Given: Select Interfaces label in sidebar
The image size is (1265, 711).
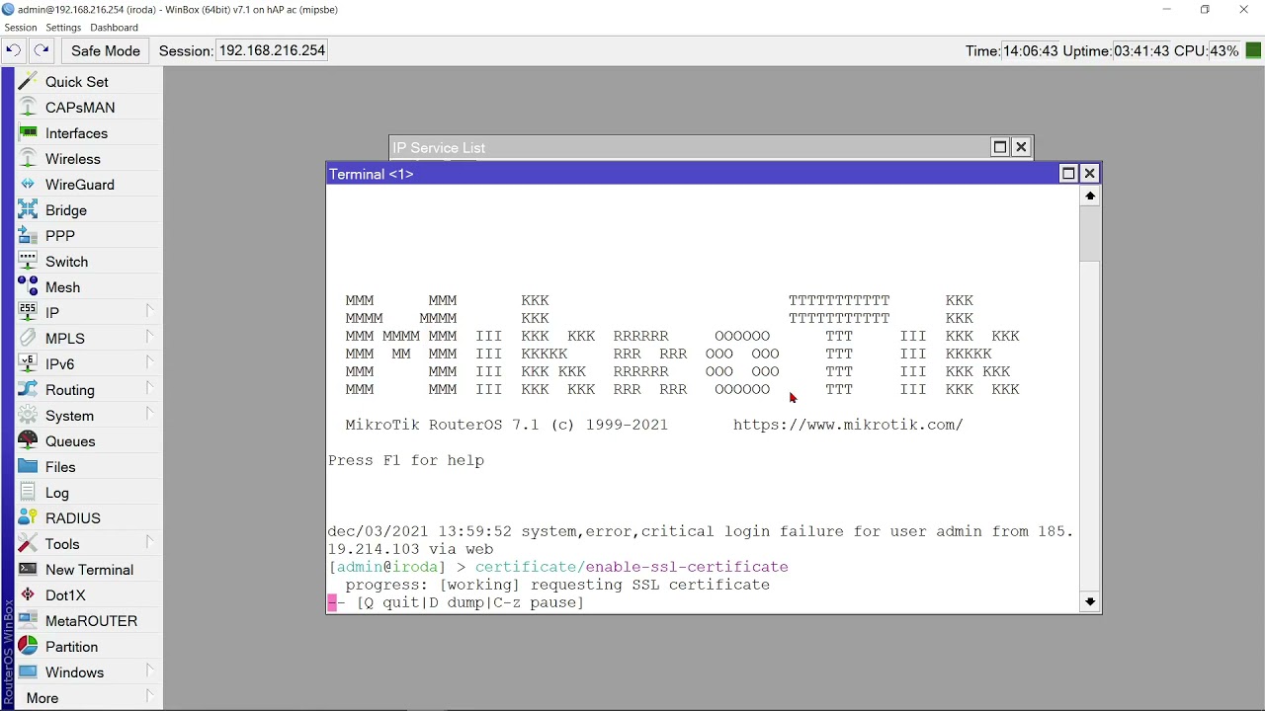Looking at the screenshot, I should [x=76, y=133].
